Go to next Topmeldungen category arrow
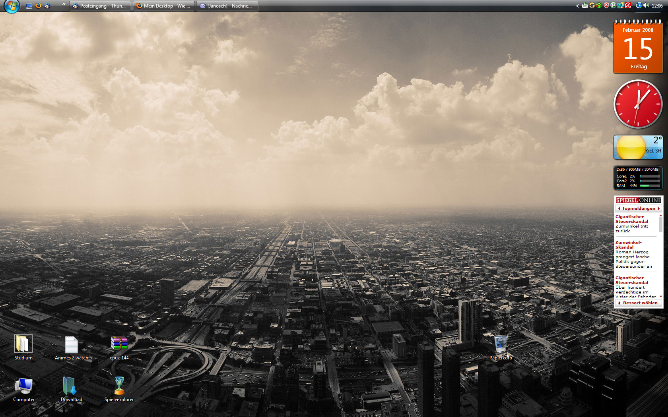The height and width of the screenshot is (417, 668). click(658, 208)
